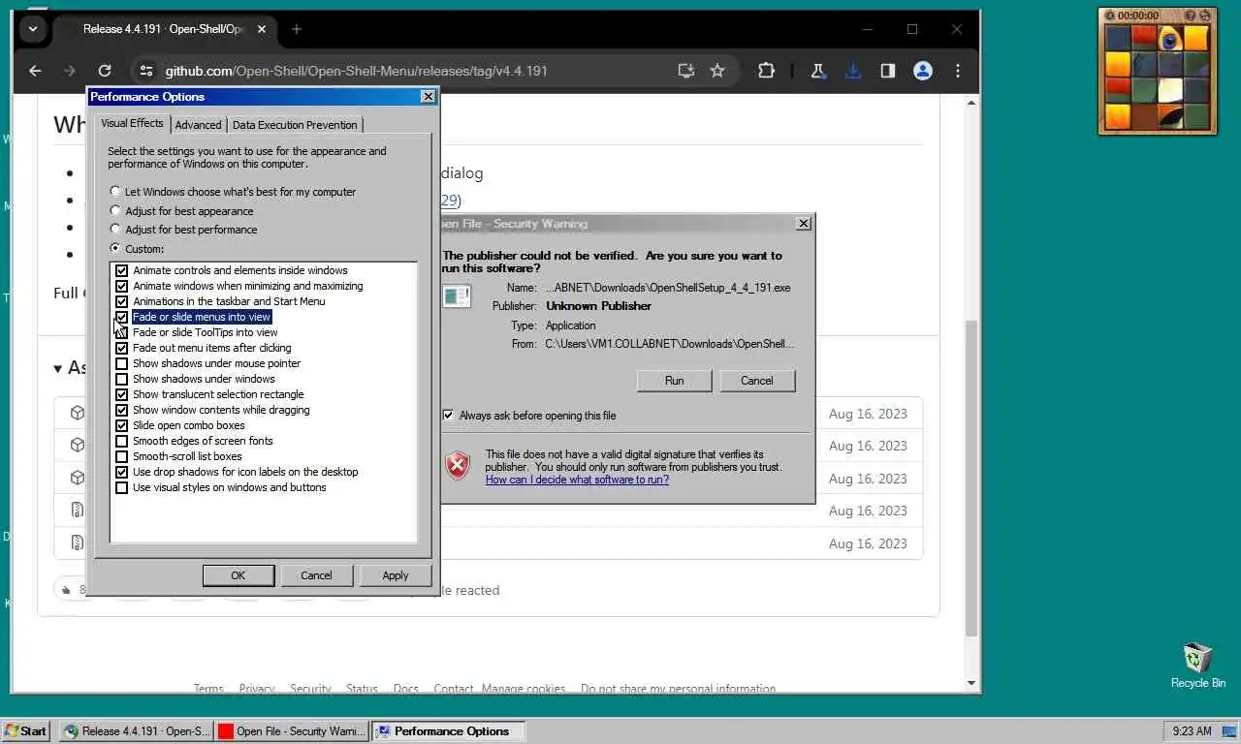1241x744 pixels.
Task: Select Let Windows choose what's best option
Action: 115,192
